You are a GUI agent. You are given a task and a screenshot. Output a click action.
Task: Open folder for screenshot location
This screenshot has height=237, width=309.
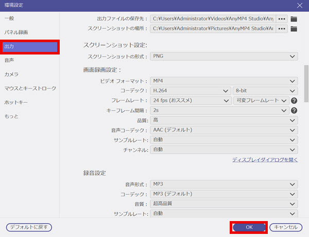click(294, 29)
